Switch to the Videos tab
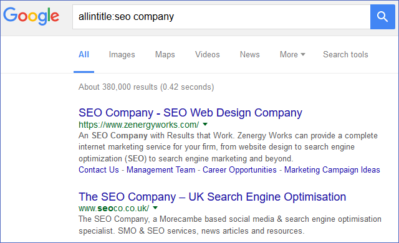 click(x=208, y=54)
